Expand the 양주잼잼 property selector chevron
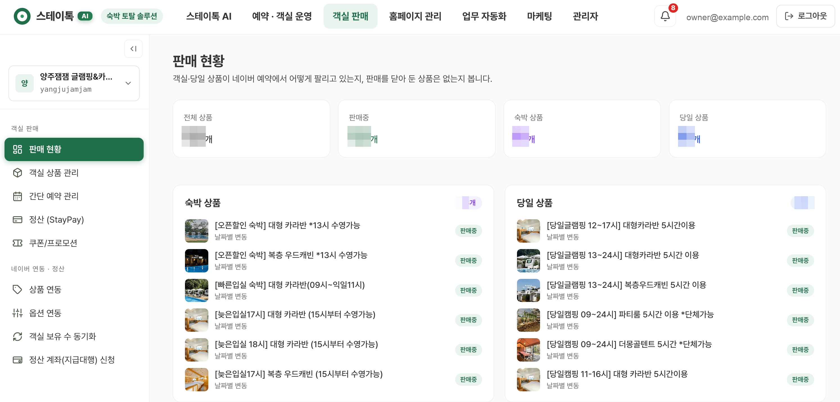840x402 pixels. pyautogui.click(x=128, y=83)
